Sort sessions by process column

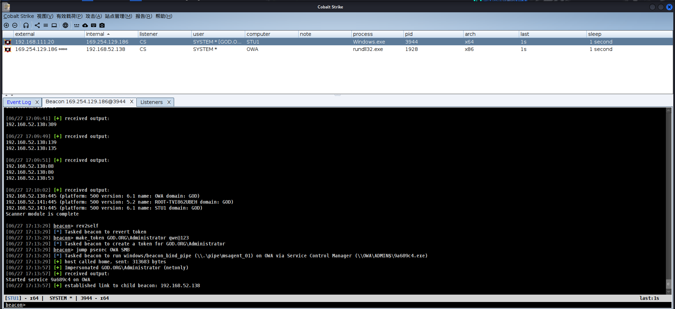tap(377, 34)
